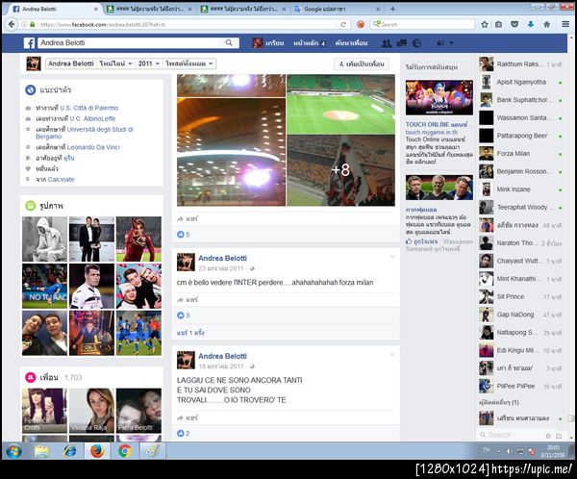577x479 pixels.
Task: Open the hooded statue photo thumbnail
Action: (44, 239)
